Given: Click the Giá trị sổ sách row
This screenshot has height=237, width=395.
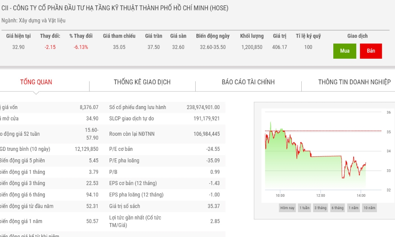Looking at the screenshot, I should (164, 206).
